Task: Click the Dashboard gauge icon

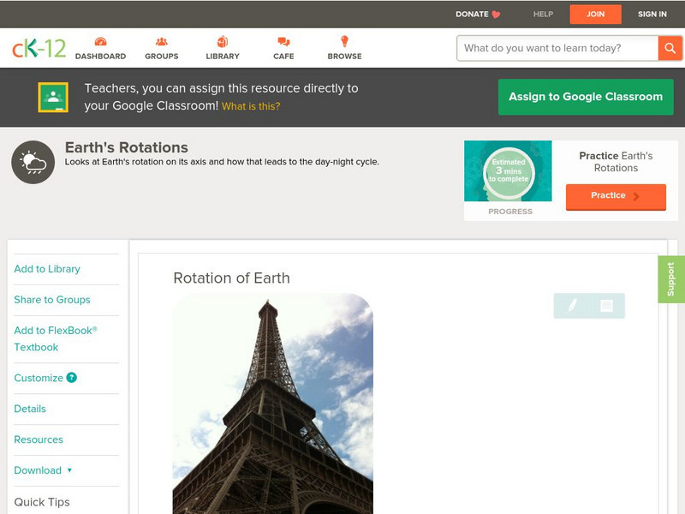Action: point(101,42)
